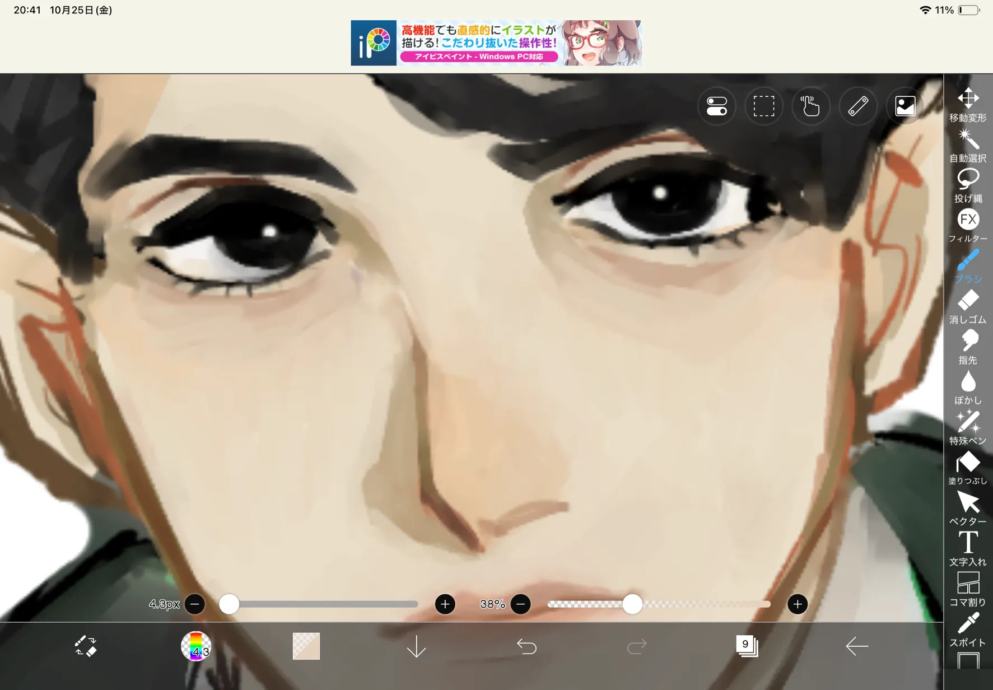This screenshot has width=993, height=690.
Task: Open the current color swatch
Action: pos(306,646)
